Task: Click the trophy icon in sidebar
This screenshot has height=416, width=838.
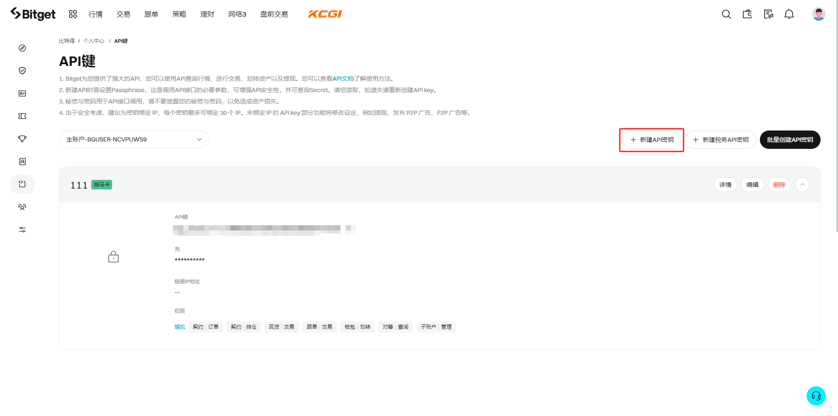Action: coord(22,139)
